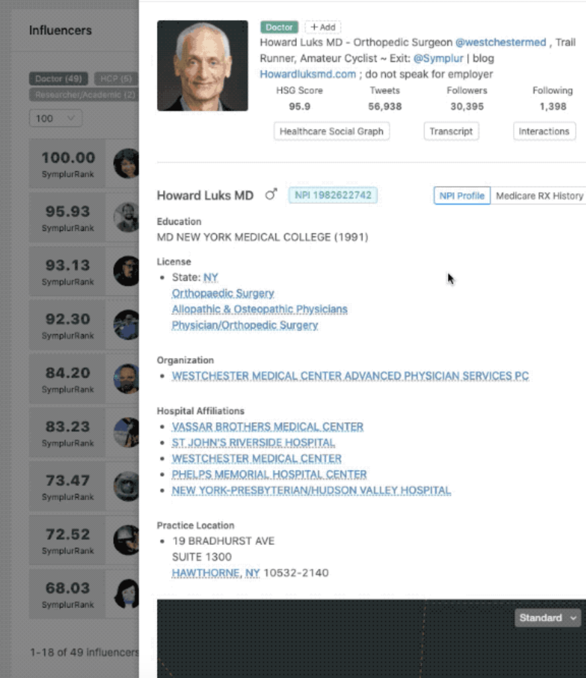Select influencer avatar ranked 84.20
The height and width of the screenshot is (678, 586).
coord(126,379)
